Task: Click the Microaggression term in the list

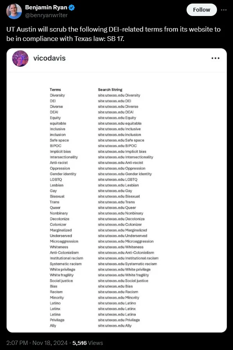Action: point(64,241)
